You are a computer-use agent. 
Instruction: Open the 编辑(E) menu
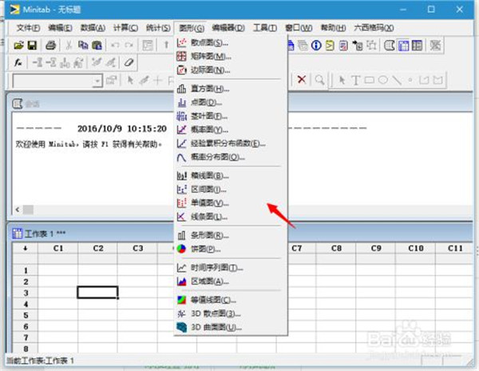point(60,28)
